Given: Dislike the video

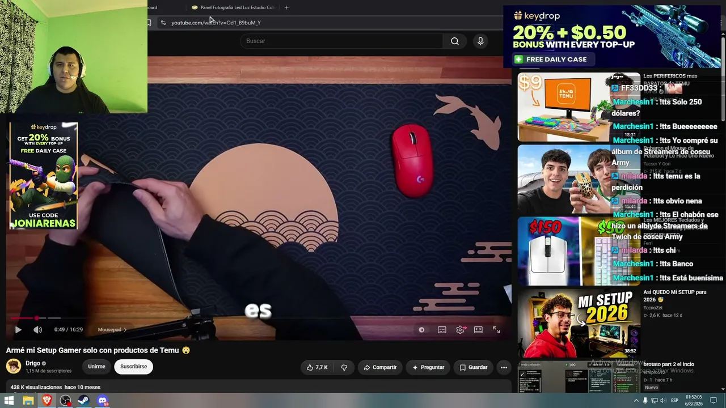Looking at the screenshot, I should point(344,367).
